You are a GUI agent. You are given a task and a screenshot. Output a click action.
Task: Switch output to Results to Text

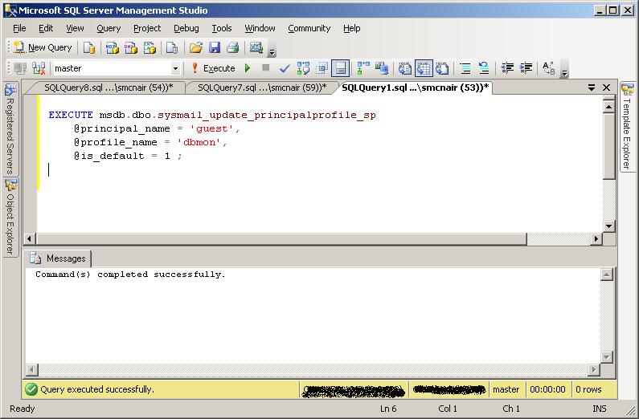point(404,68)
